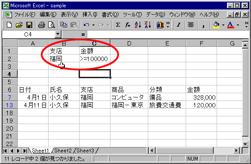Open a file with the folder icon
This screenshot has width=251, height=164.
(19, 25)
